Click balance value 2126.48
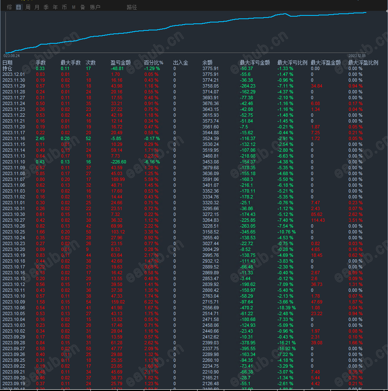Image resolution: width=388 pixels, height=391 pixels. (x=210, y=383)
